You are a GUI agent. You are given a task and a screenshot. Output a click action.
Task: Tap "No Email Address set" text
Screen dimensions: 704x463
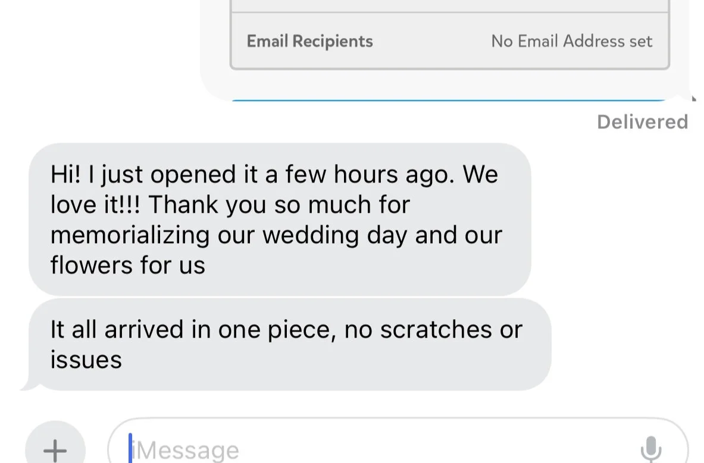[571, 41]
